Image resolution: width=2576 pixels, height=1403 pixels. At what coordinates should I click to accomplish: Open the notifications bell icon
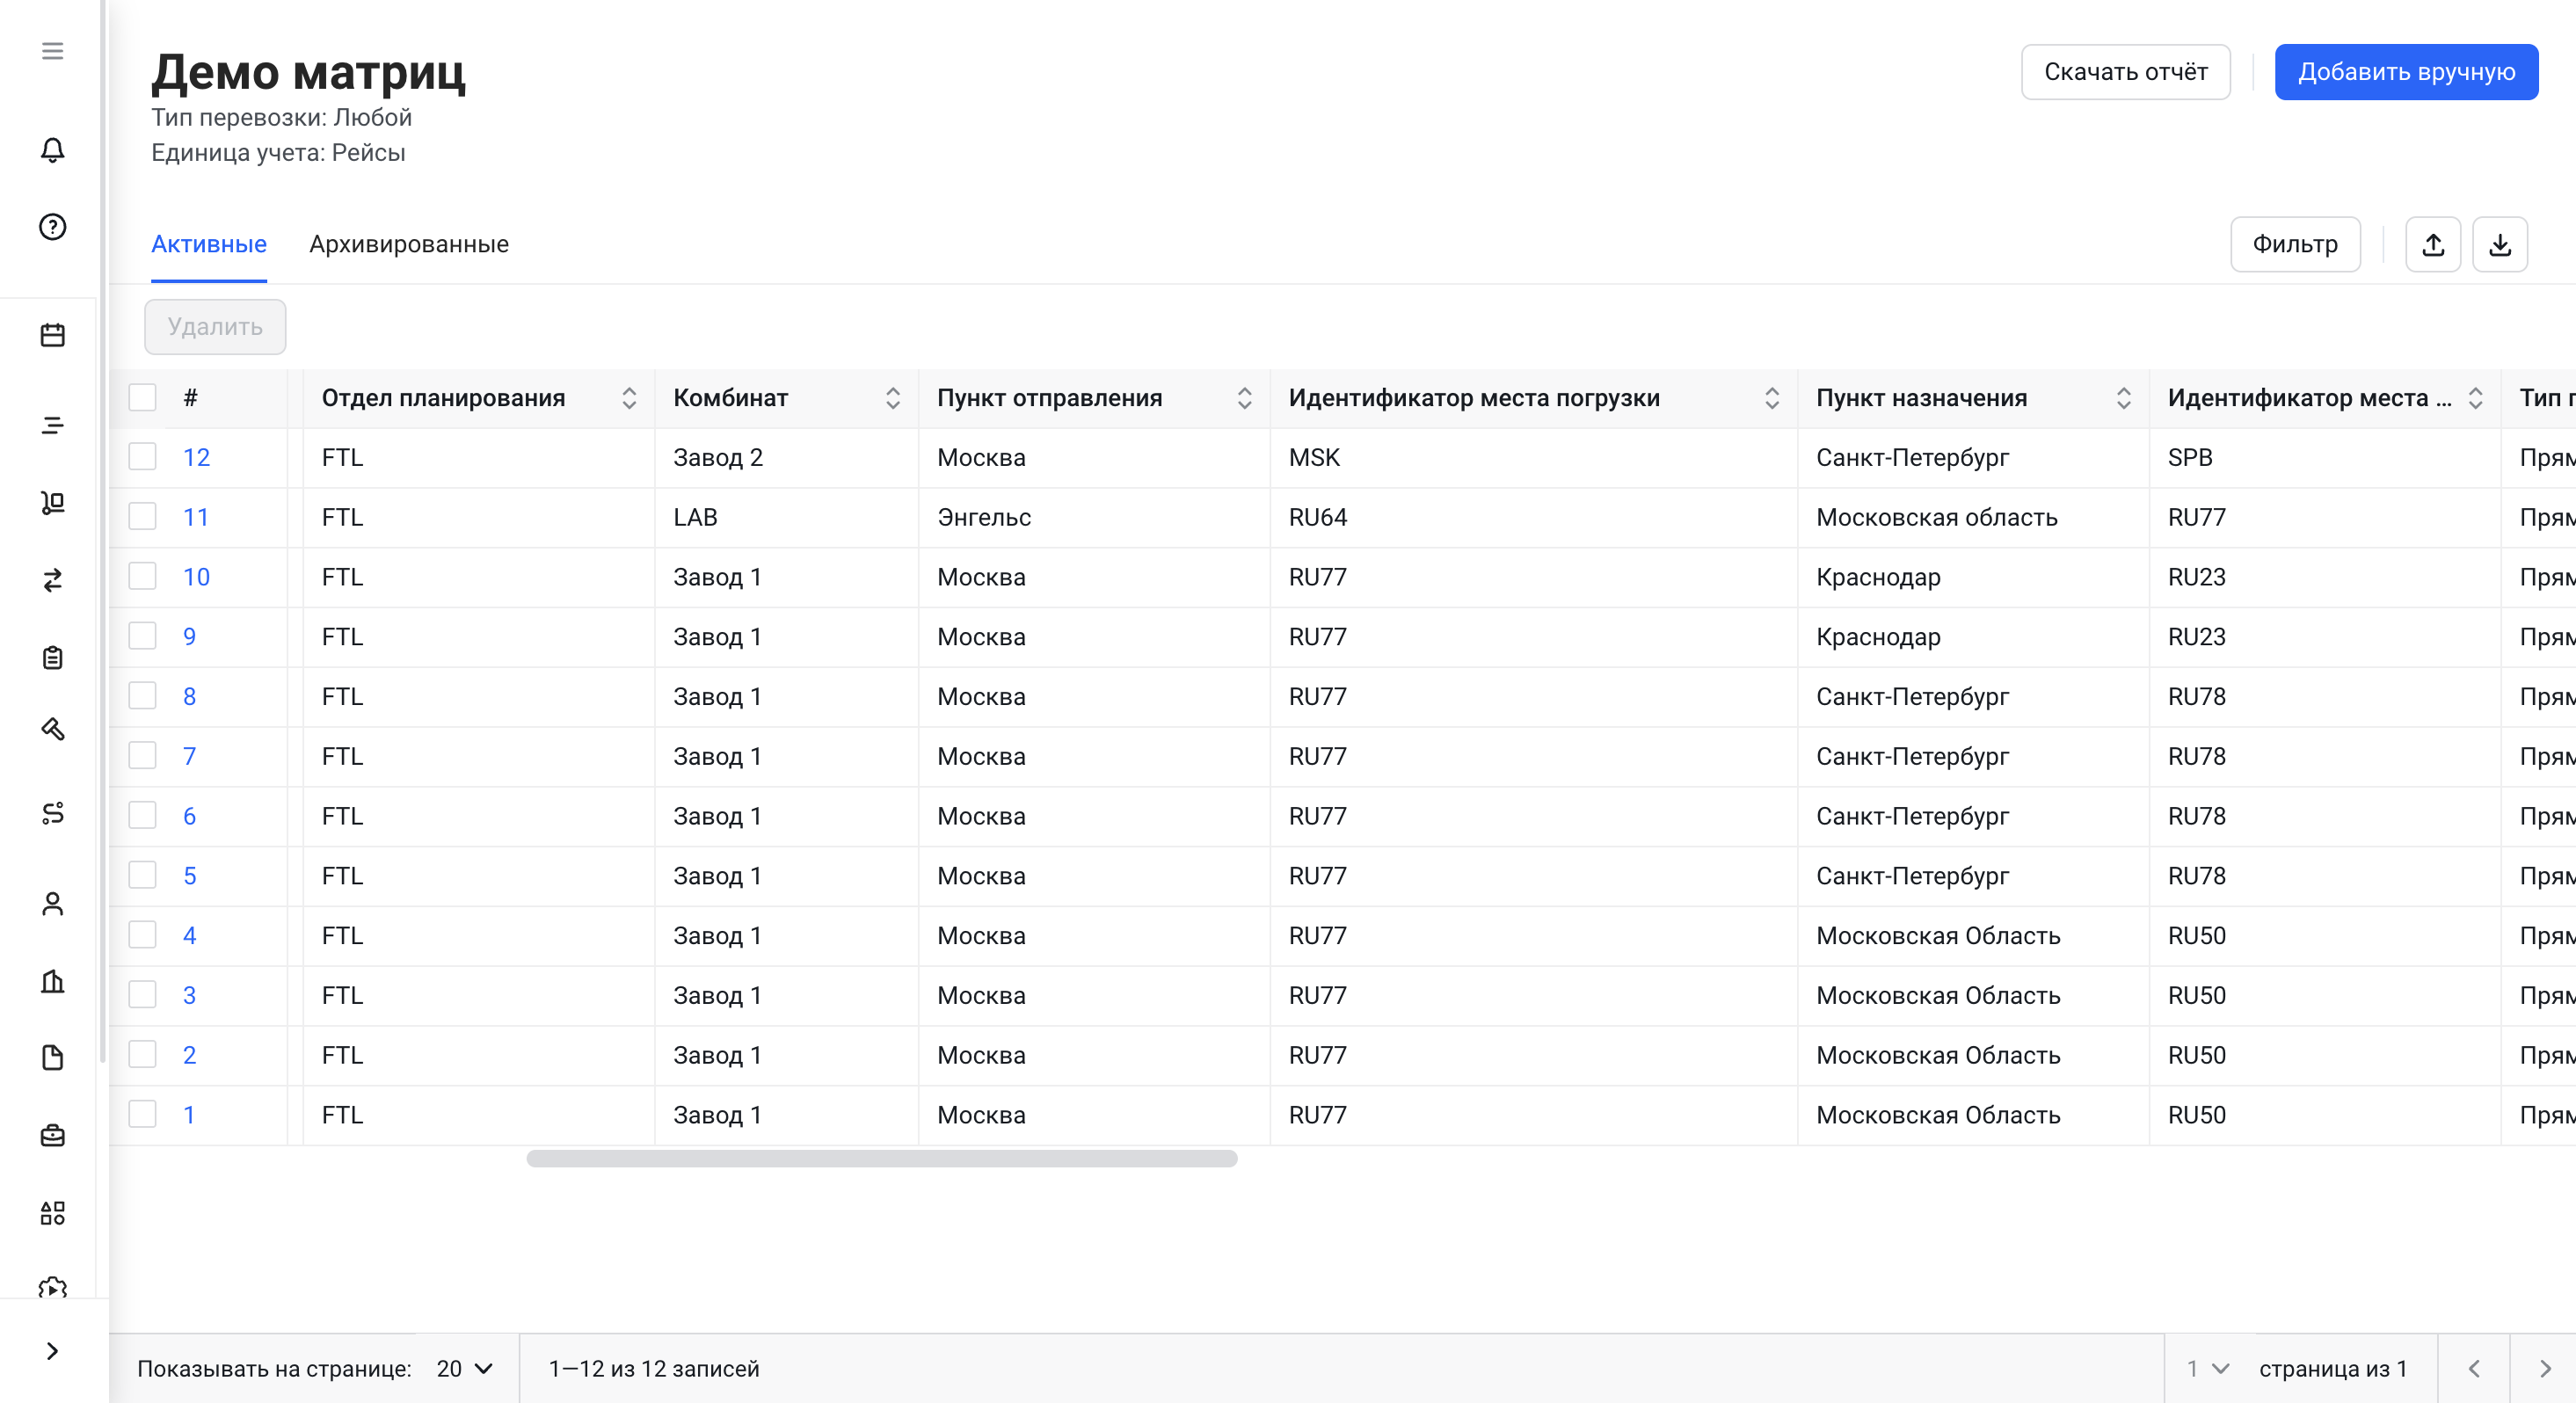pyautogui.click(x=52, y=150)
